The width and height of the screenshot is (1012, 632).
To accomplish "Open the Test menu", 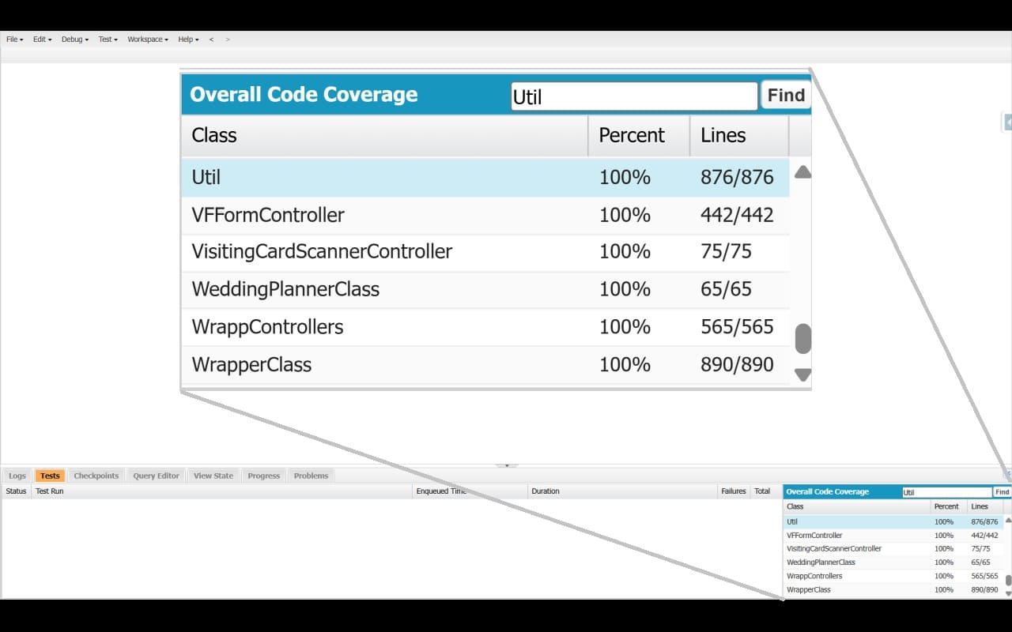I will click(108, 39).
